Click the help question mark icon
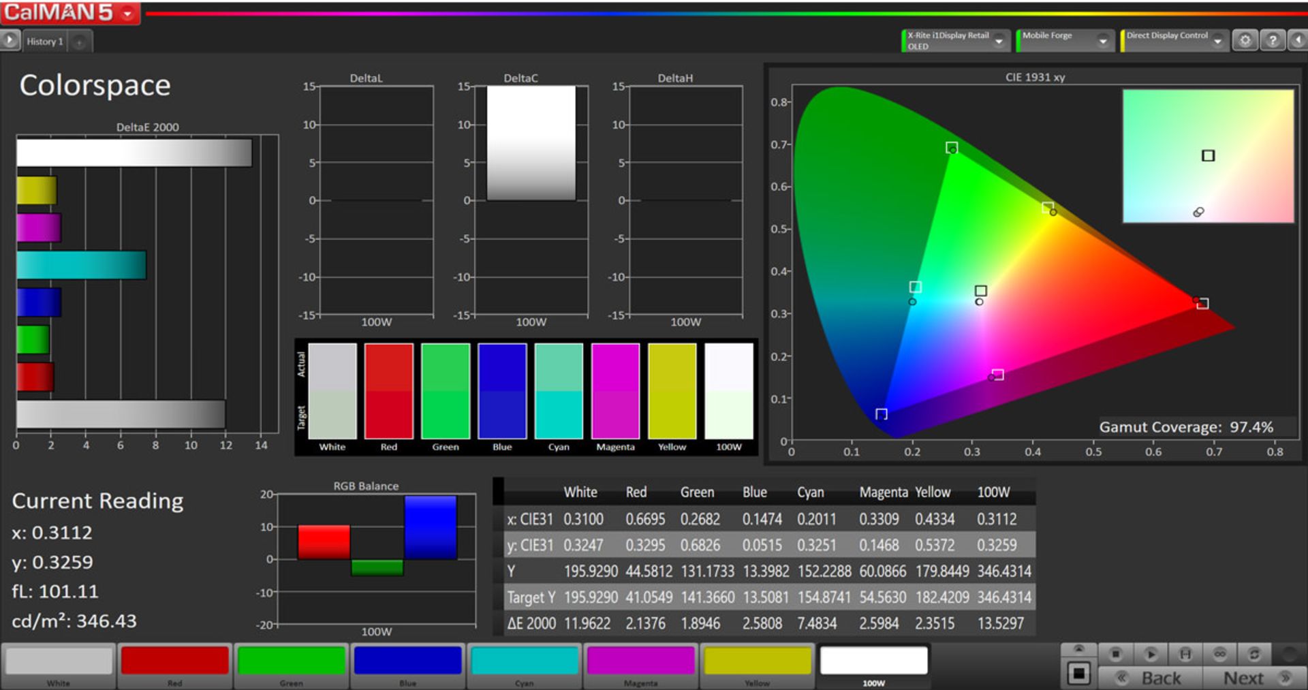 [x=1272, y=41]
